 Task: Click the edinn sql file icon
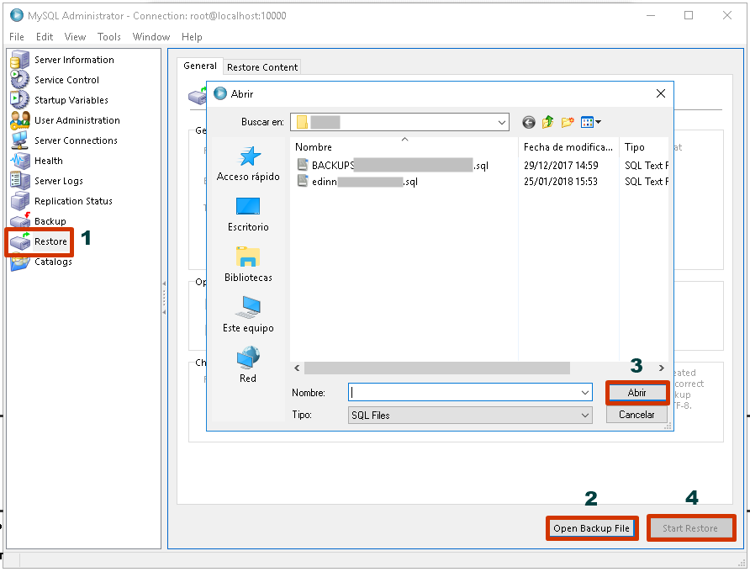point(303,181)
